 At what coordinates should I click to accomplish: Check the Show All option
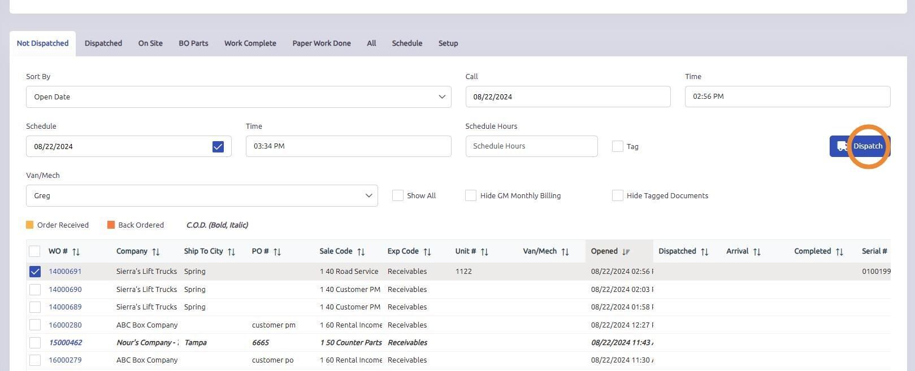[398, 195]
